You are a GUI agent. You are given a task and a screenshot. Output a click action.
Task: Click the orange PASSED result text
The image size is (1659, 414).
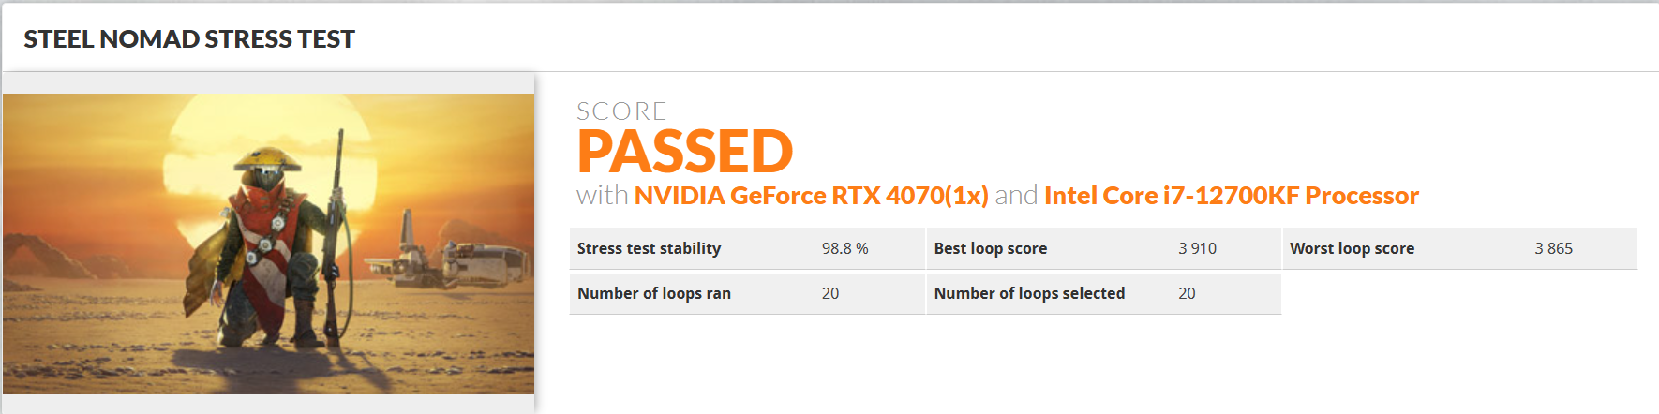coord(685,152)
